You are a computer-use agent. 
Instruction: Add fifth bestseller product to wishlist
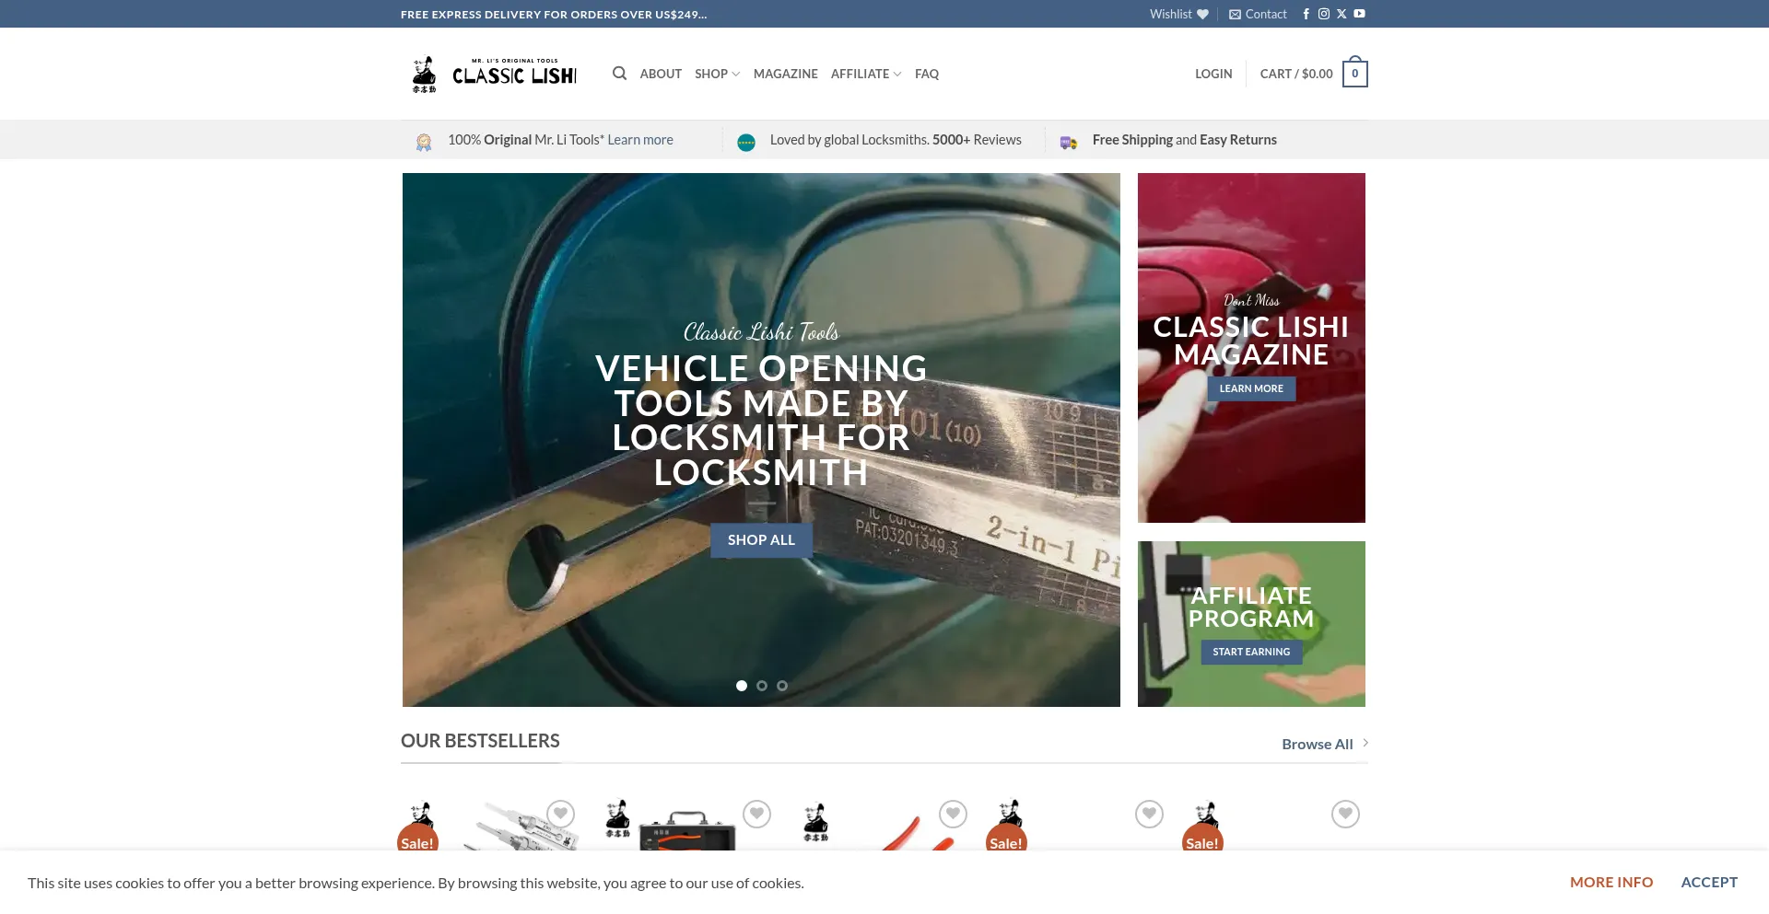point(1345,814)
